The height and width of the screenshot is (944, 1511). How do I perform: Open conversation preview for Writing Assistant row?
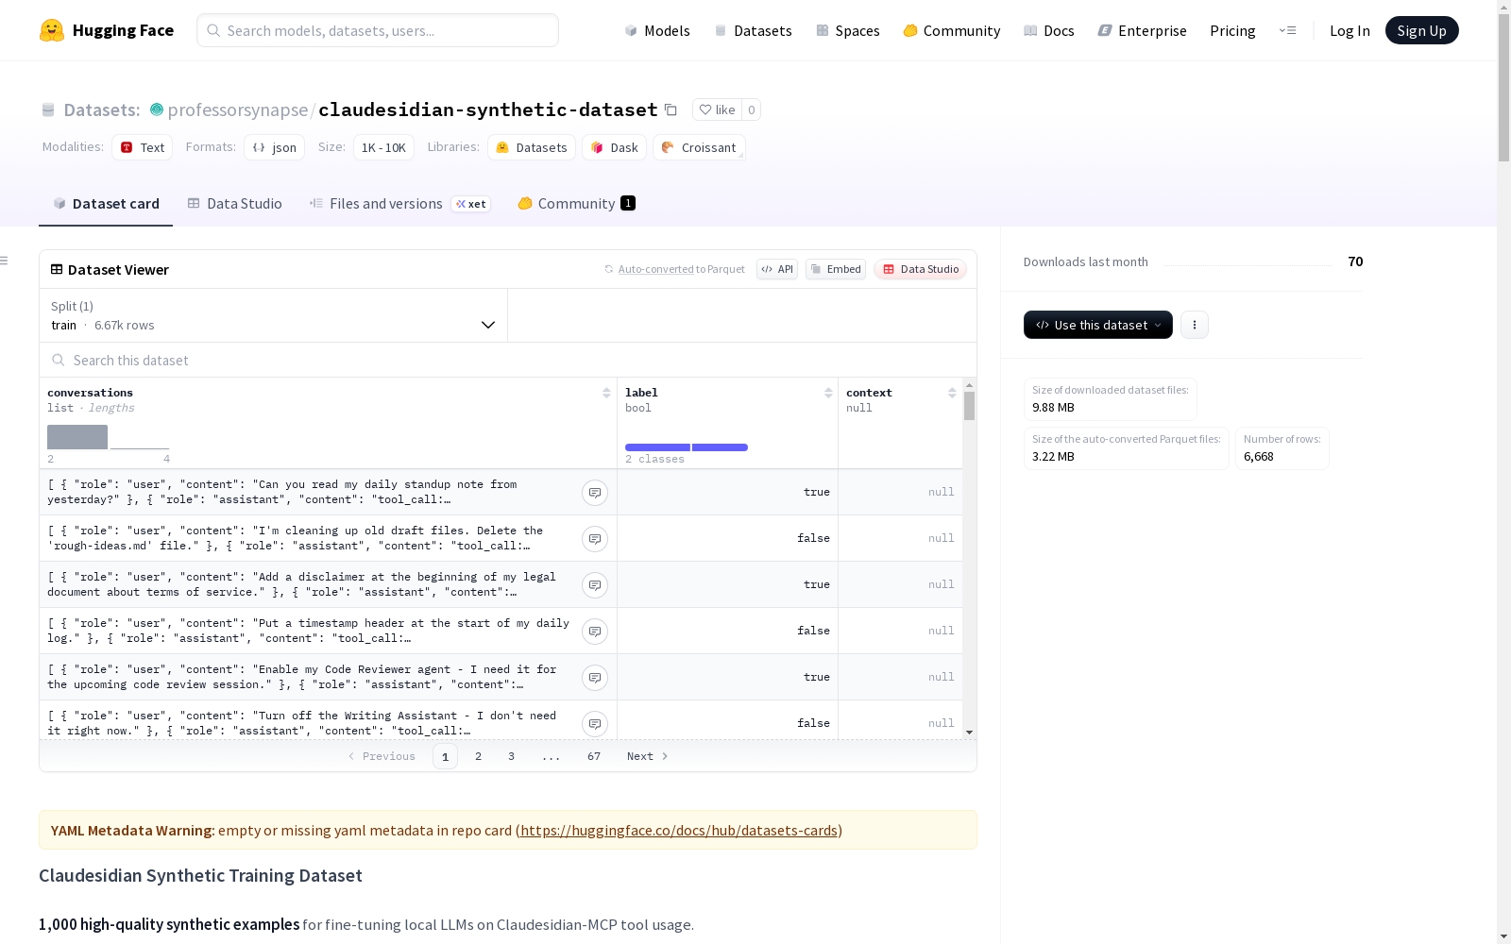(595, 724)
